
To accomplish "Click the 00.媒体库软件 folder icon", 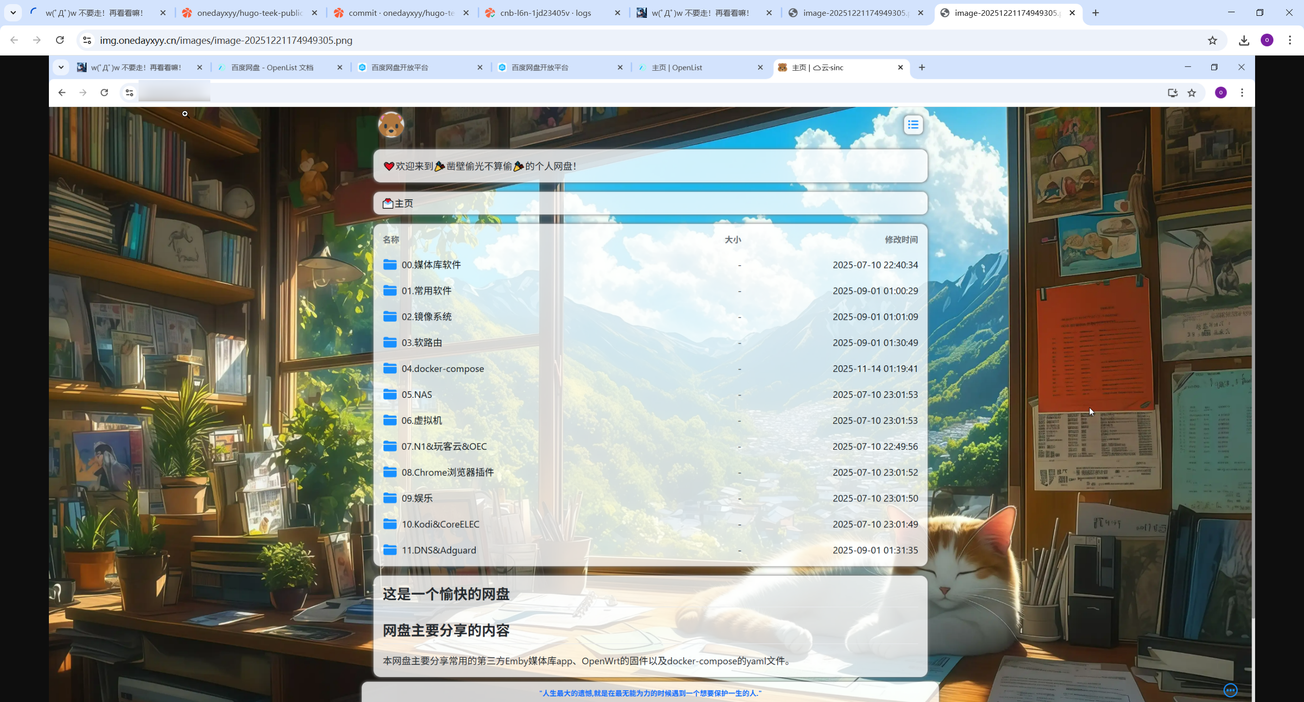I will point(390,264).
